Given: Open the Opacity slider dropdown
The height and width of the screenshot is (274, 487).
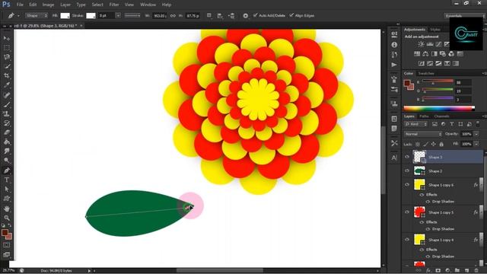Looking at the screenshot, I should pyautogui.click(x=476, y=134).
